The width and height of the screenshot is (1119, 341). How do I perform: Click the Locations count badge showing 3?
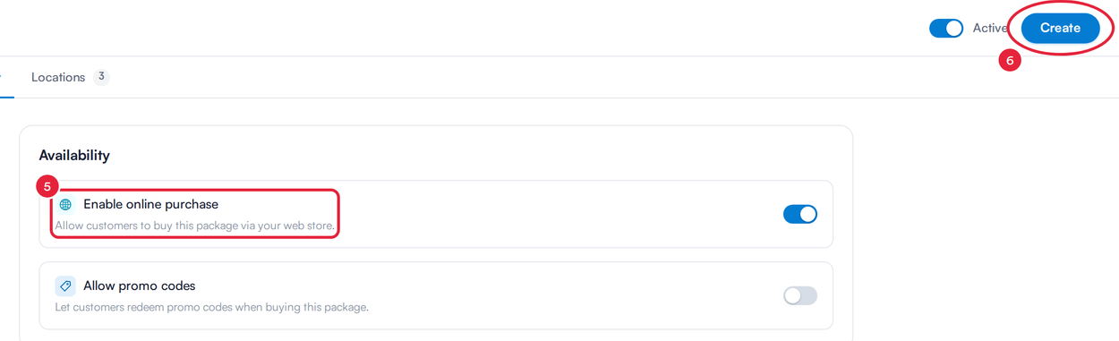tap(101, 77)
